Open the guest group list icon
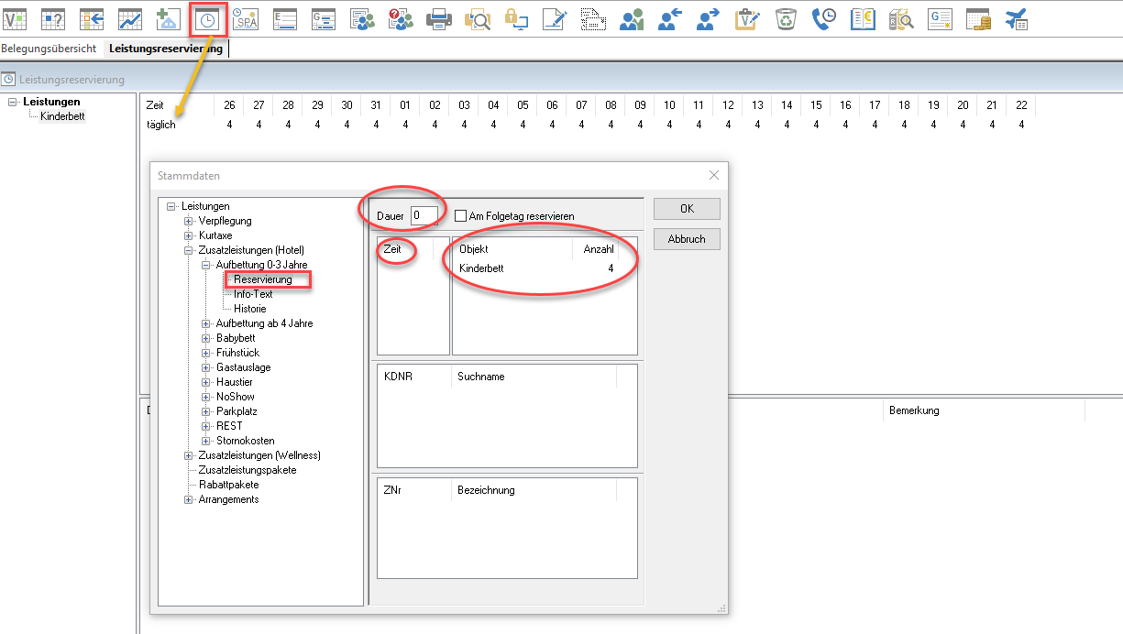1123x634 pixels. point(363,18)
